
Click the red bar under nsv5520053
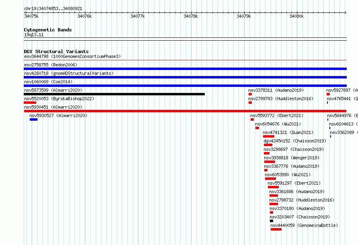click(30, 103)
